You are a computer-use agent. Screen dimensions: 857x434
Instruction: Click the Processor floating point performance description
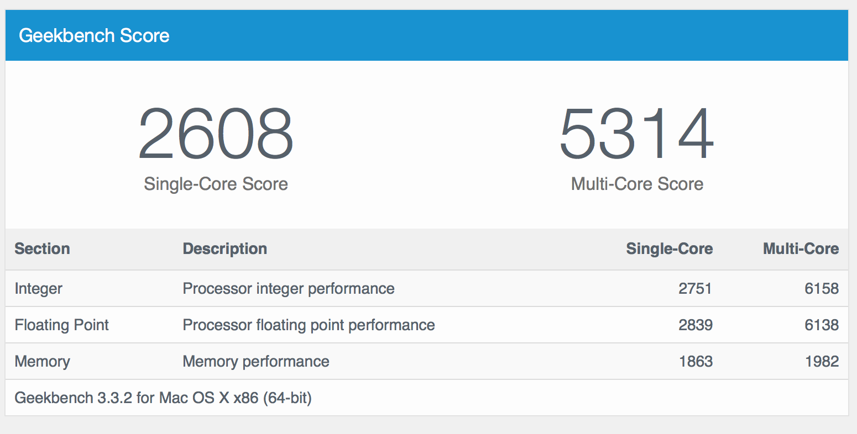coord(309,325)
